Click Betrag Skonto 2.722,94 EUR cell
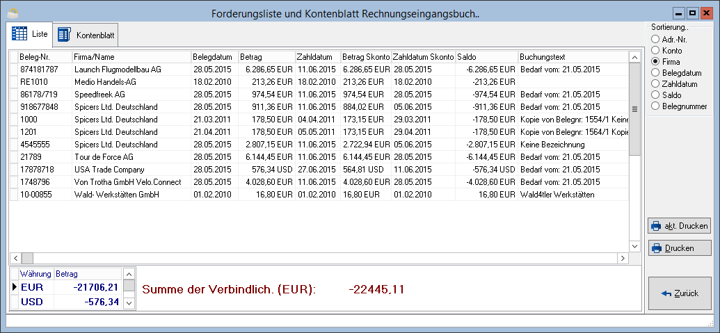This screenshot has width=720, height=333. tap(366, 145)
